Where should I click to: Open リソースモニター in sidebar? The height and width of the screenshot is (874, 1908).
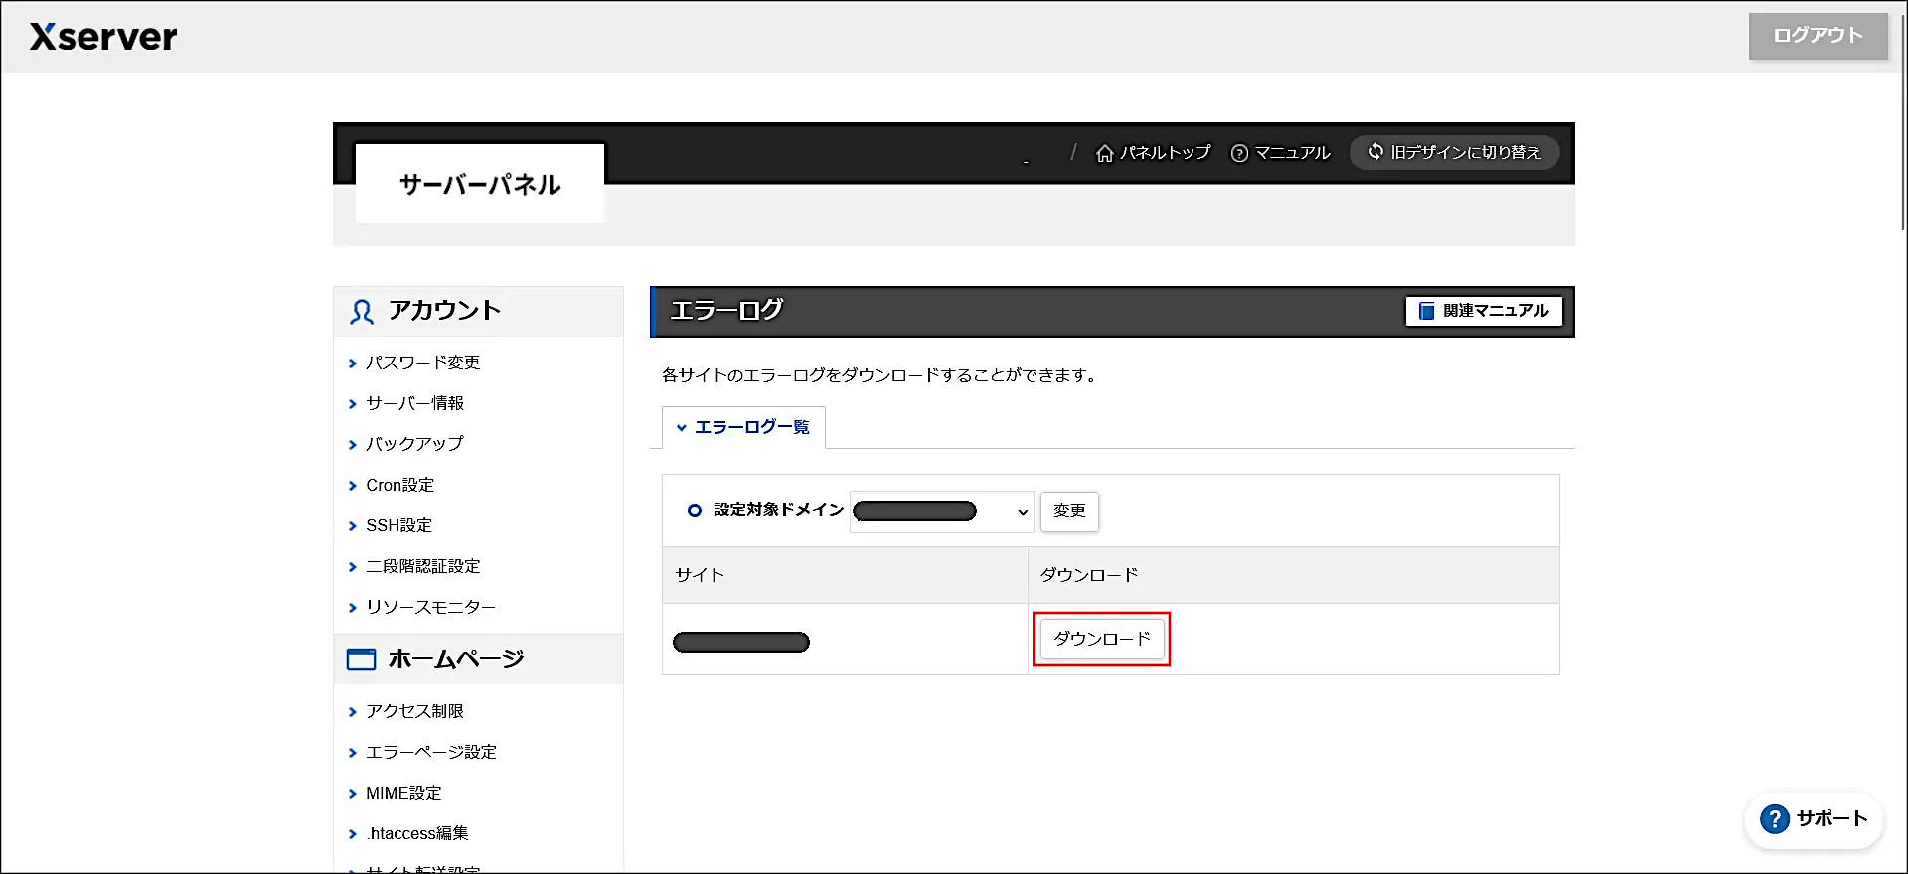pos(430,607)
